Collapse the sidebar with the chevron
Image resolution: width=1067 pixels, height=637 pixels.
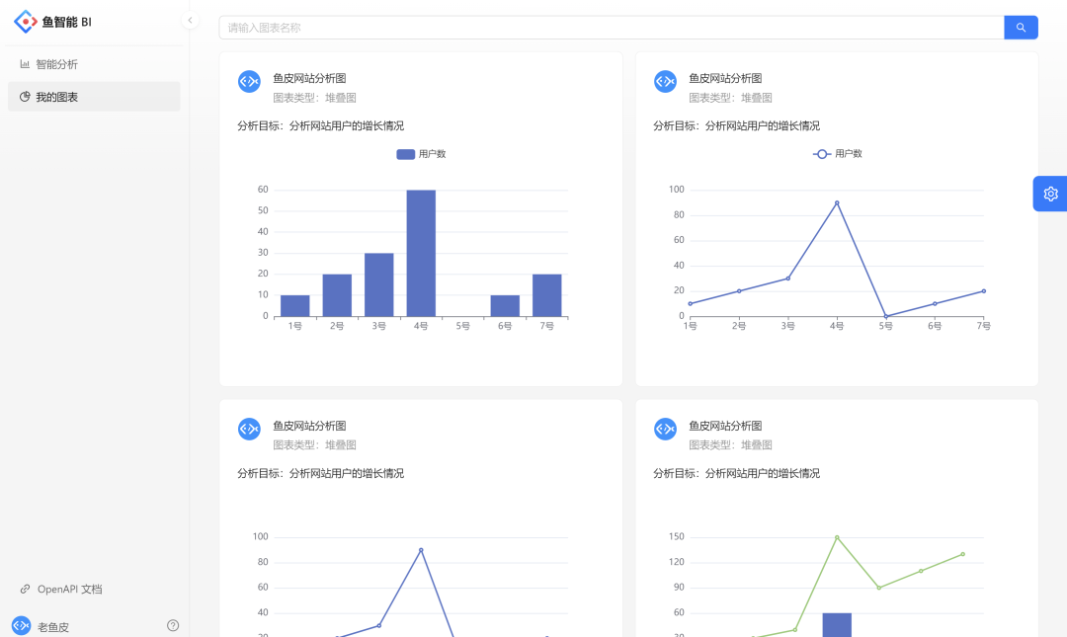pyautogui.click(x=190, y=21)
